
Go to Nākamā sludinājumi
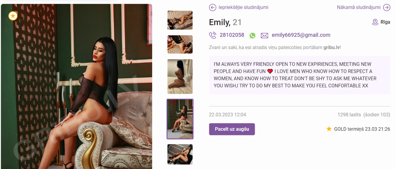(x=359, y=7)
